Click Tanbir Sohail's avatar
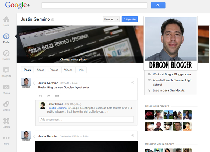Screen dimensions: 210x152 42,106
